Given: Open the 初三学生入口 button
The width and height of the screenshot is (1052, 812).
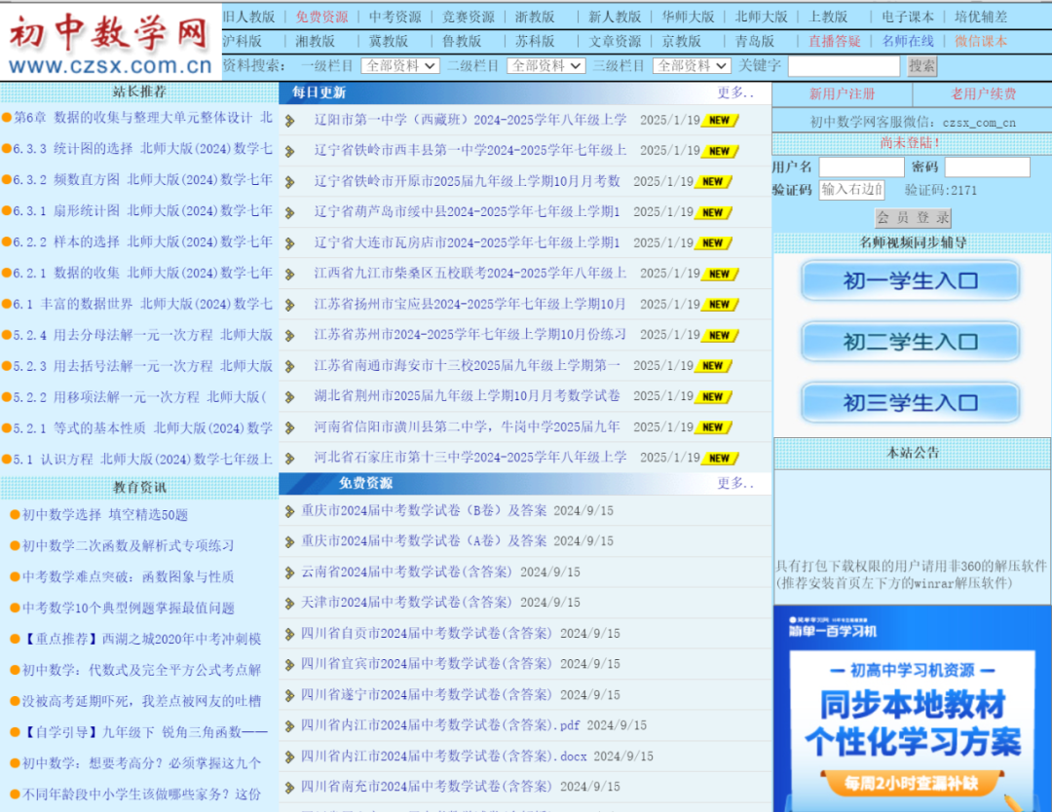Looking at the screenshot, I should pyautogui.click(x=911, y=402).
